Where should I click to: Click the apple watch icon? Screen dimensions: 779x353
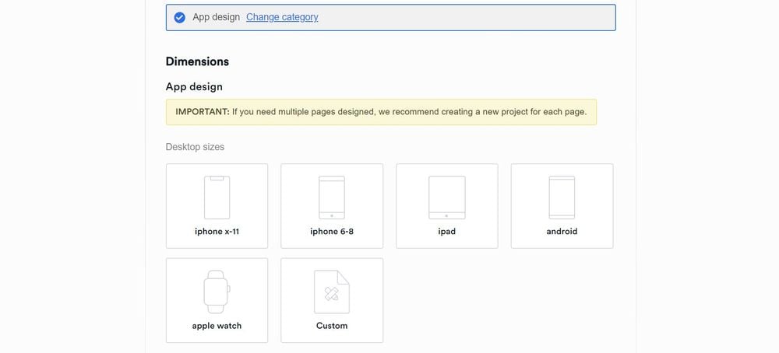(217, 292)
